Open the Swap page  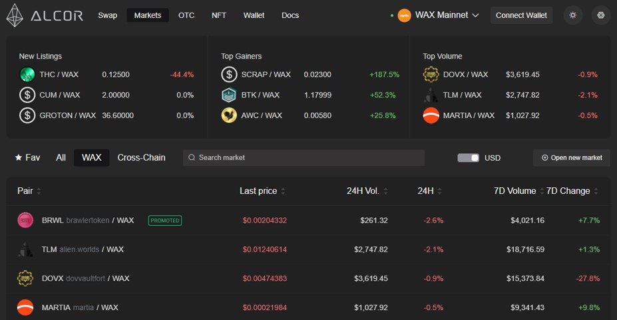click(107, 15)
